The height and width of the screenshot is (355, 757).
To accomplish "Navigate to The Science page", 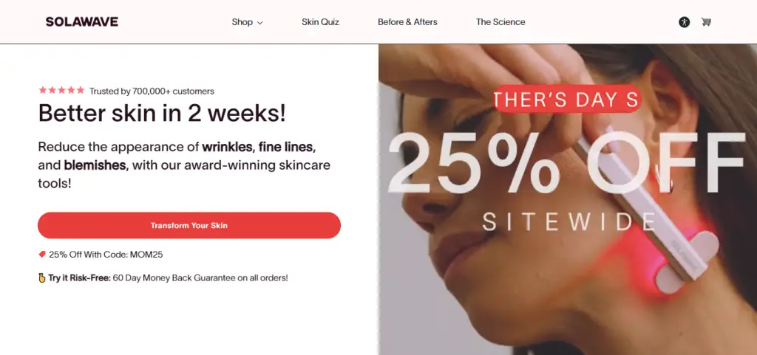I will pos(500,22).
